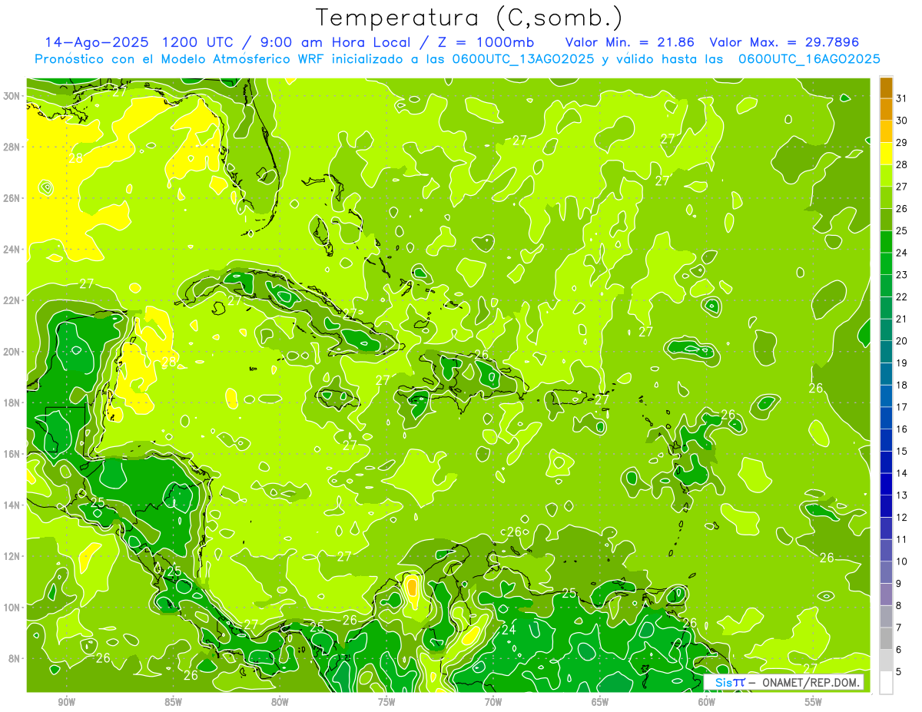
Task: Click the 75W longitude label
Action: [x=386, y=702]
